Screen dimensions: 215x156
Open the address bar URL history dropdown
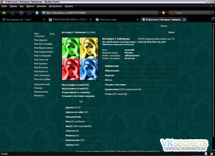tap(160, 13)
